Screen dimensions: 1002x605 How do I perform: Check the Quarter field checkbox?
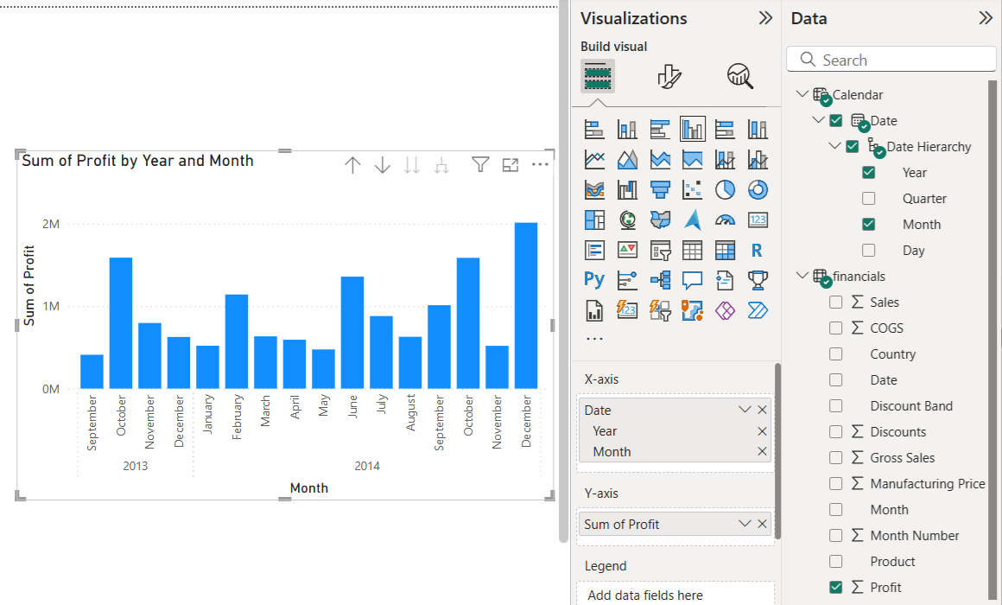coord(868,198)
